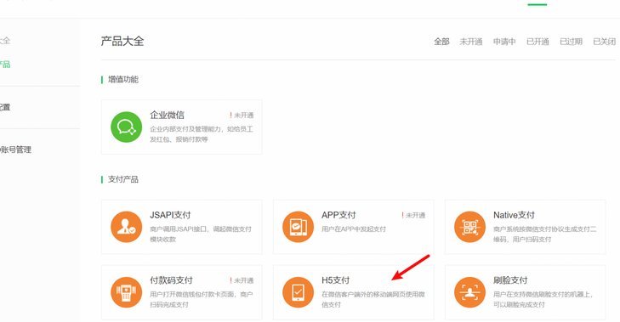Switch to the 已过期 filter tab
This screenshot has height=322, width=620.
tap(571, 42)
